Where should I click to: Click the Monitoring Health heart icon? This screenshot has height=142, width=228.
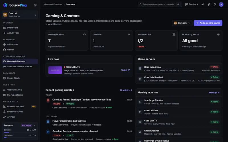[218, 34]
